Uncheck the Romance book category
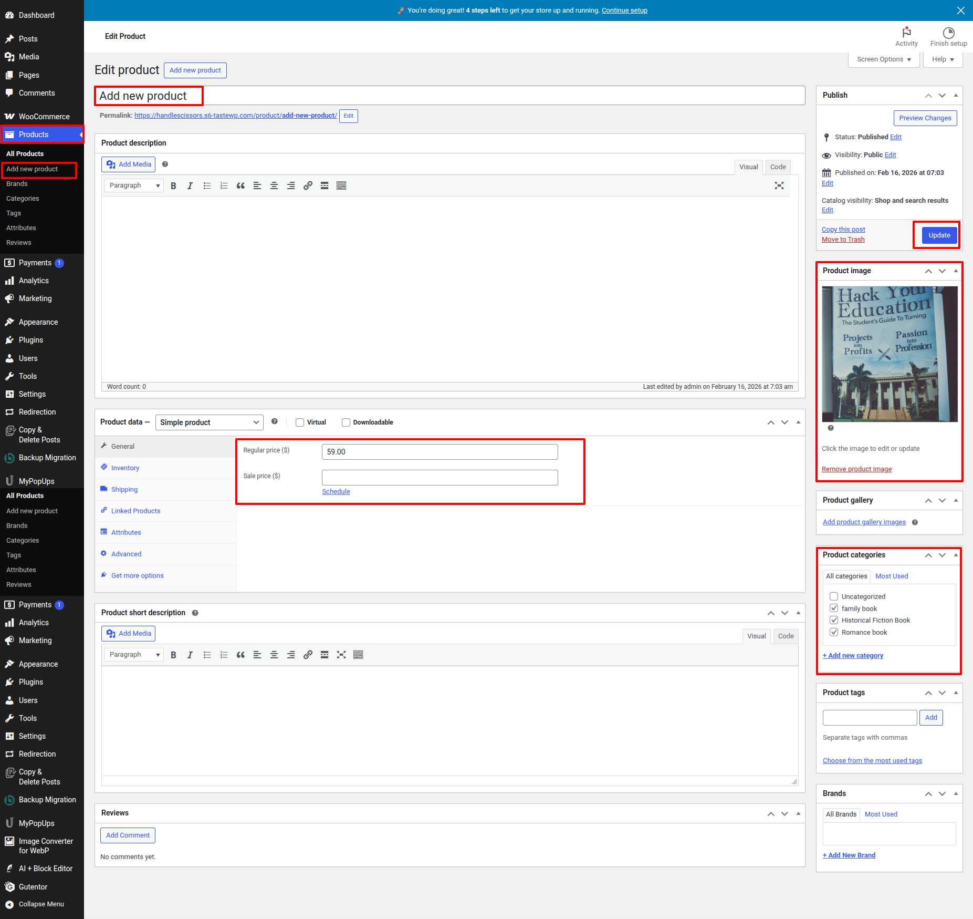Image resolution: width=973 pixels, height=919 pixels. pyautogui.click(x=834, y=632)
